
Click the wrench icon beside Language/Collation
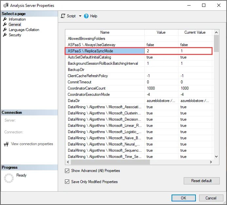click(5, 30)
